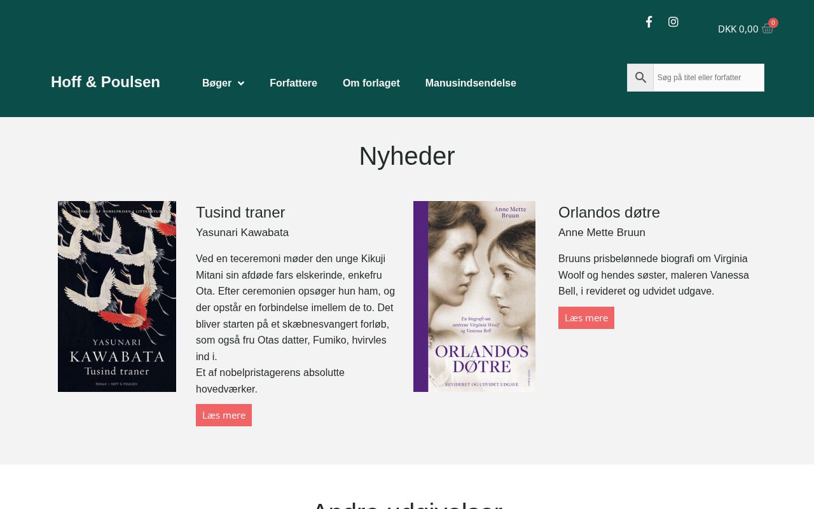
Task: Click the cart item count badge
Action: tap(773, 23)
